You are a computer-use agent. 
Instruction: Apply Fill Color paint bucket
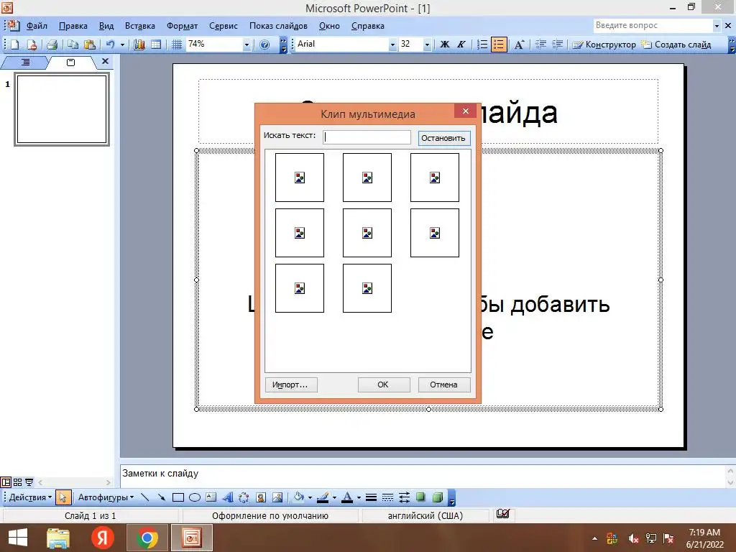(298, 497)
